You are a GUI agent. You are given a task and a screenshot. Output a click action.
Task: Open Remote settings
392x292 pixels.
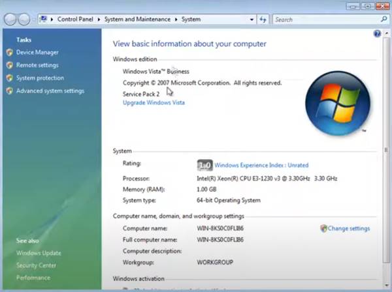(37, 65)
